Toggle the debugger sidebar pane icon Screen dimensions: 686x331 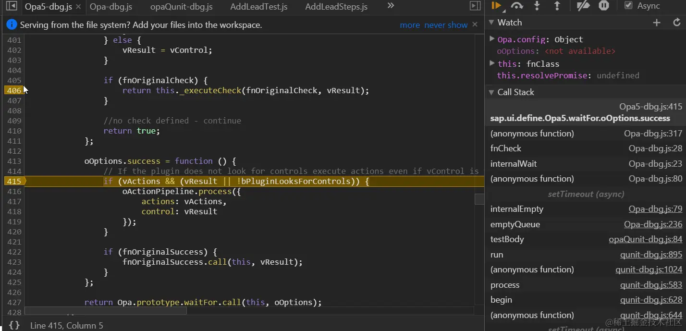click(475, 6)
